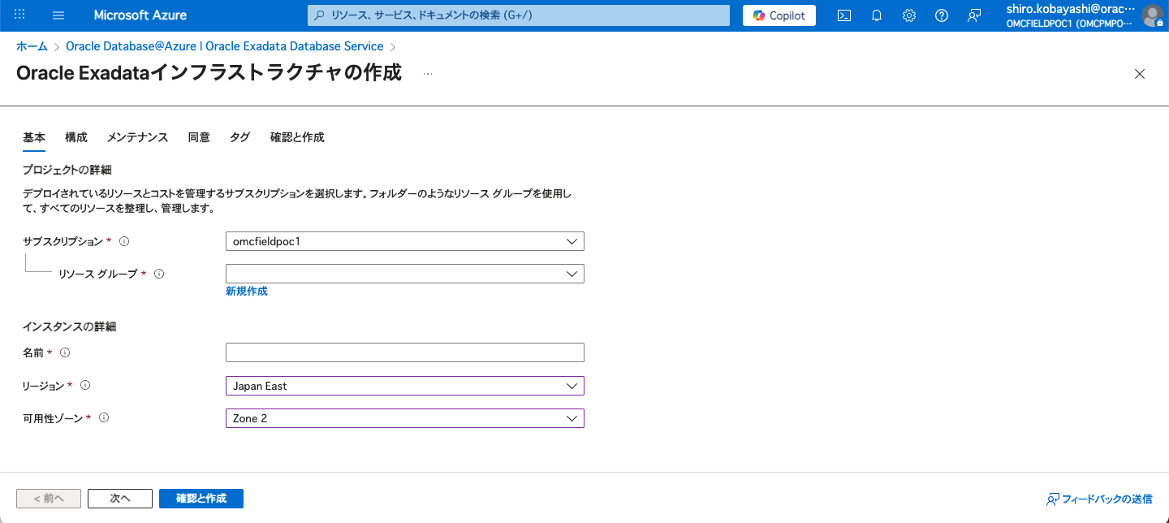The image size is (1169, 523).
Task: Switch to the タグ tab
Action: tap(239, 136)
